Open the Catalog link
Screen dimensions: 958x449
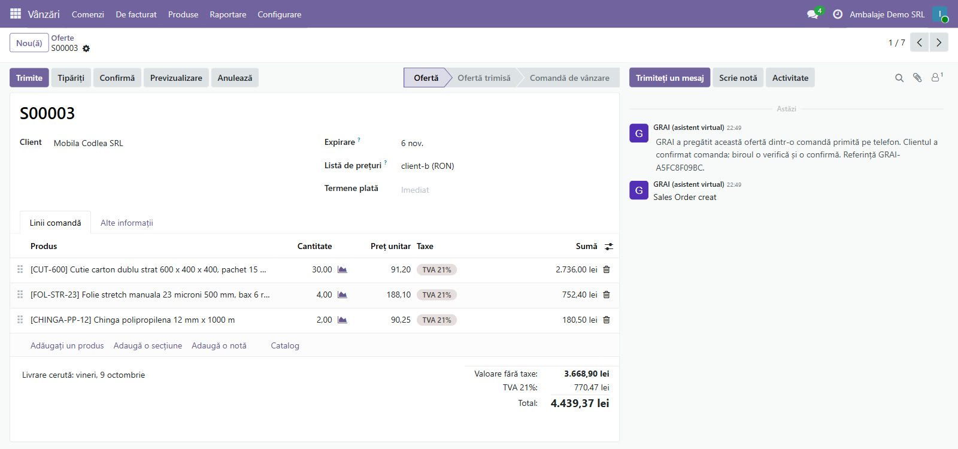[x=285, y=346]
